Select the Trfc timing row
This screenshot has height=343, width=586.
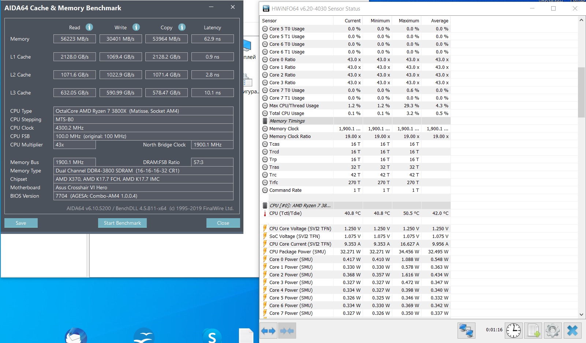[355, 182]
